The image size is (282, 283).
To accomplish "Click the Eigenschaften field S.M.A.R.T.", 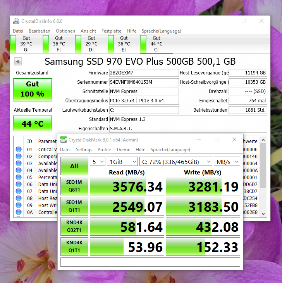I will click(x=188, y=128).
